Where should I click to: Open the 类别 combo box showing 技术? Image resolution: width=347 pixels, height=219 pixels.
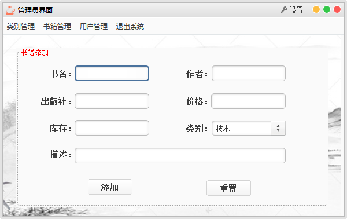pyautogui.click(x=249, y=128)
